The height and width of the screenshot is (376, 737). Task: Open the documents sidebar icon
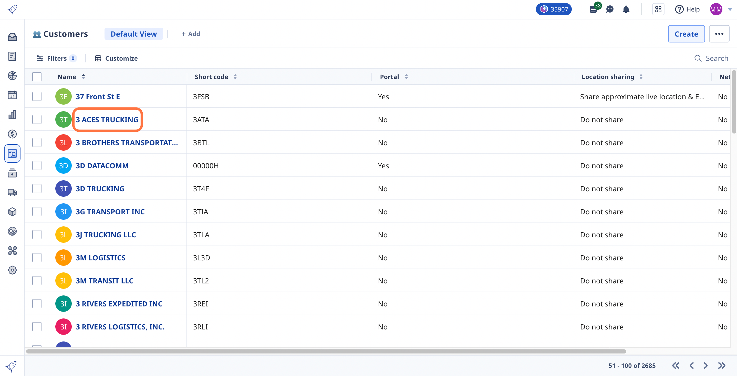point(12,56)
